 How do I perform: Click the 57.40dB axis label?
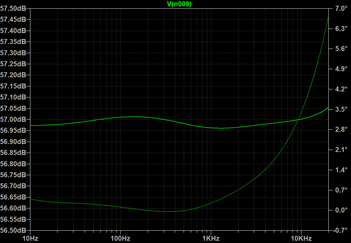(x=13, y=31)
